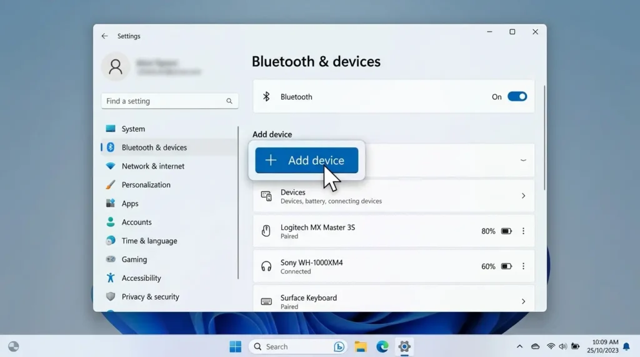Click the main content scrollbar
640x357 pixels.
pos(544,138)
